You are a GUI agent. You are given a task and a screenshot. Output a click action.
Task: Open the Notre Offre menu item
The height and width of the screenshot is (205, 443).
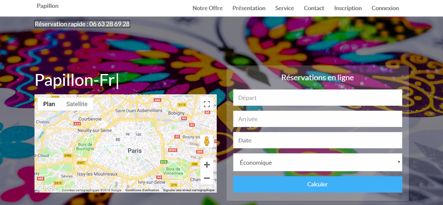point(207,8)
